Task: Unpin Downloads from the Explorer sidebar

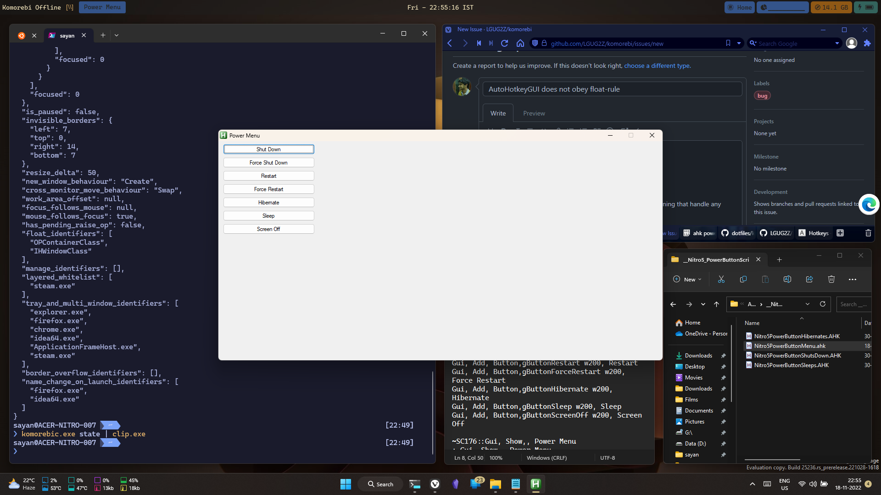Action: tap(724, 356)
